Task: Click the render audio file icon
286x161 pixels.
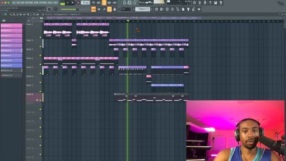Action: (221, 3)
